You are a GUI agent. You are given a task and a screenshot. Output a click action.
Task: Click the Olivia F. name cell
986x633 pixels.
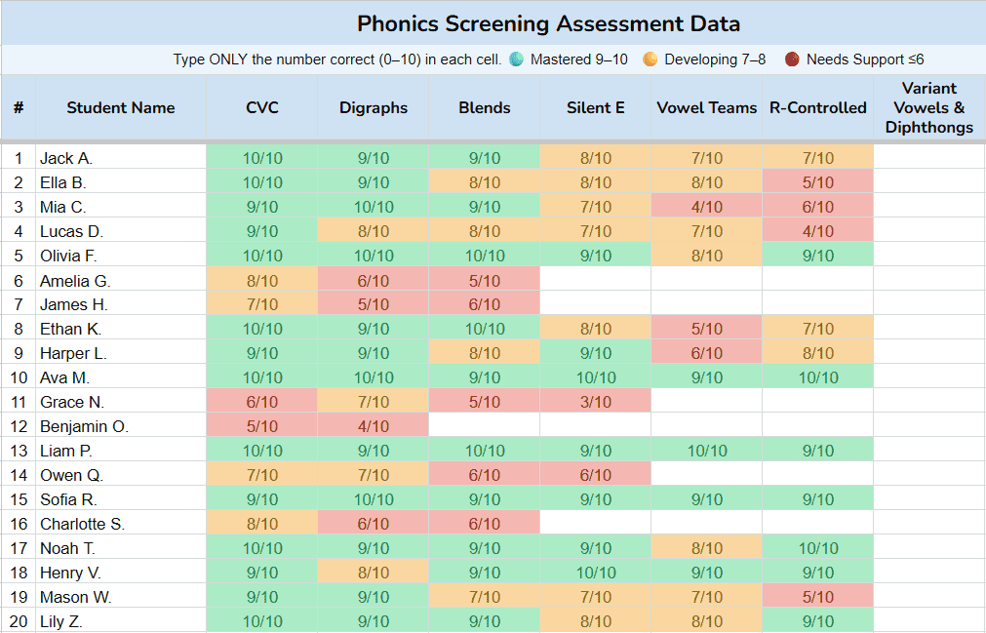click(121, 256)
